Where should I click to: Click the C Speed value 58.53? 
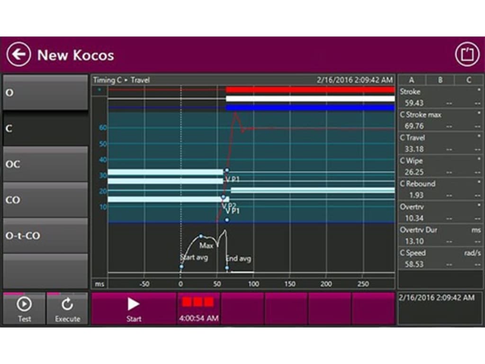[414, 264]
